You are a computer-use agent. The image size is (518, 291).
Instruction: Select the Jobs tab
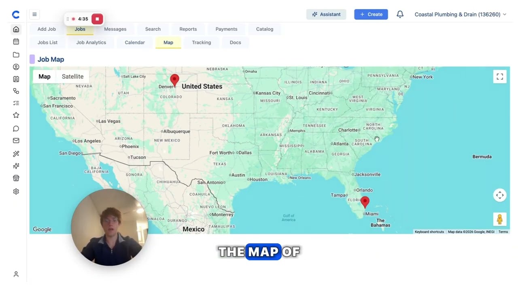tap(80, 29)
